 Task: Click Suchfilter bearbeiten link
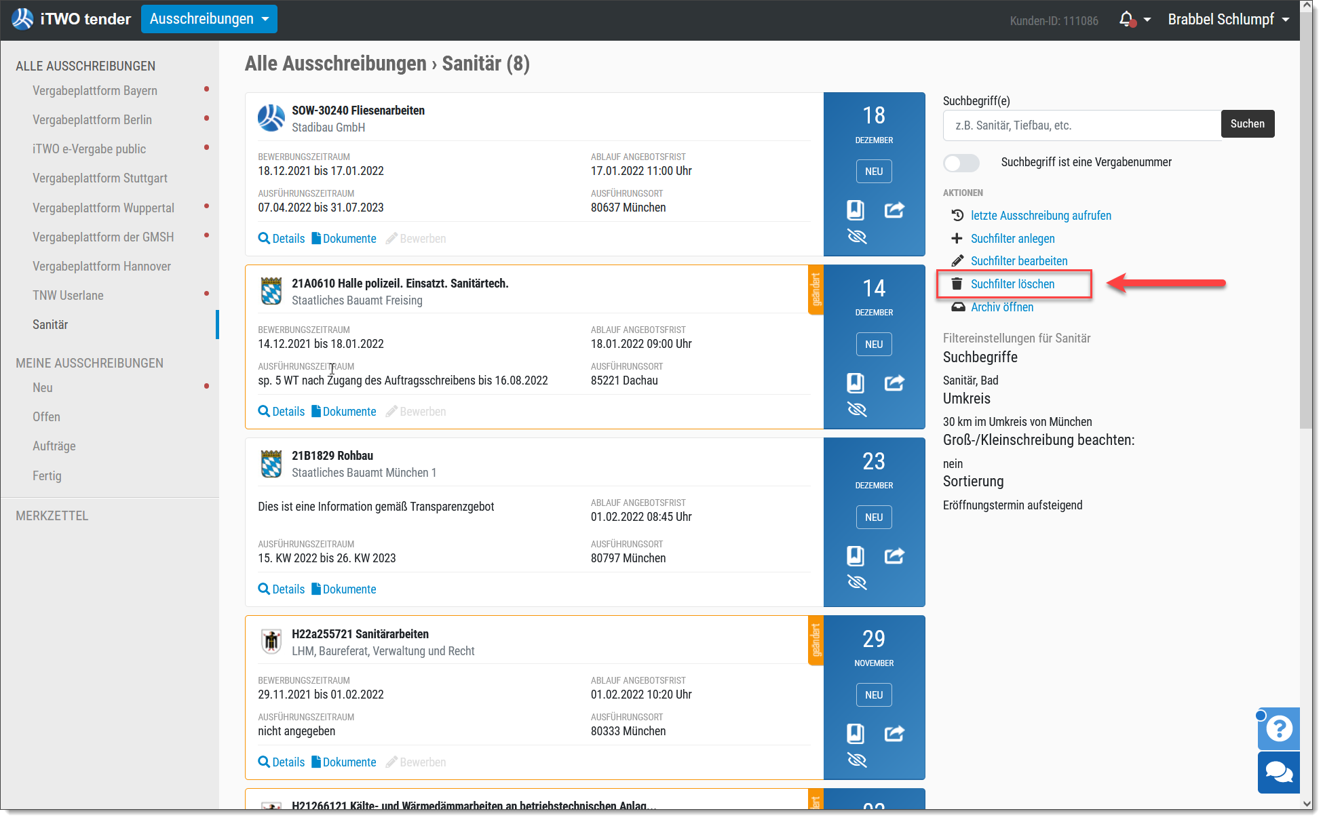coord(1019,261)
